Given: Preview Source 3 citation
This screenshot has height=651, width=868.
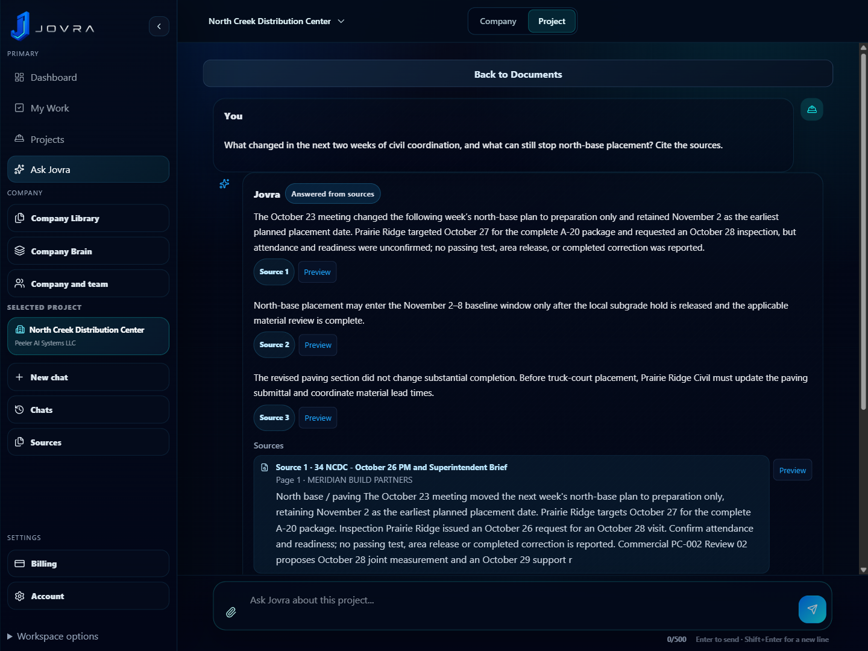Looking at the screenshot, I should click(x=318, y=418).
